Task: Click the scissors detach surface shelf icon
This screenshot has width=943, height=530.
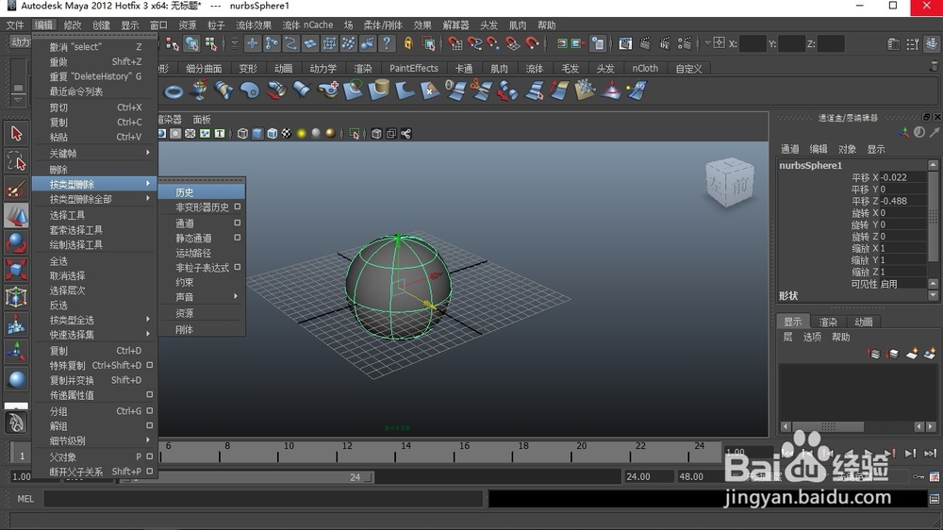Action: pyautogui.click(x=481, y=91)
